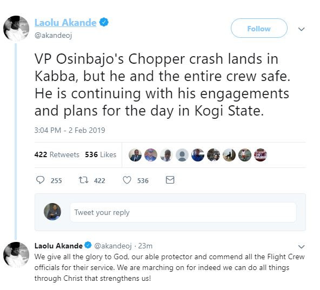Click the @akandeoj handle in reply tweet
Image resolution: width=320 pixels, height=290 pixels.
pyautogui.click(x=113, y=246)
